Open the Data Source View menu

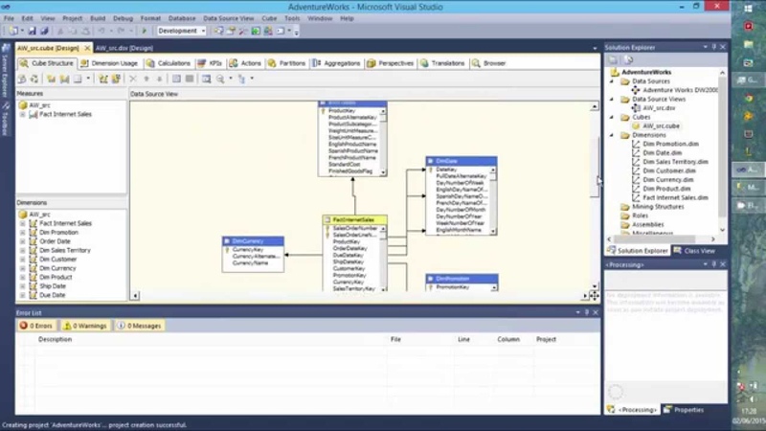(228, 18)
